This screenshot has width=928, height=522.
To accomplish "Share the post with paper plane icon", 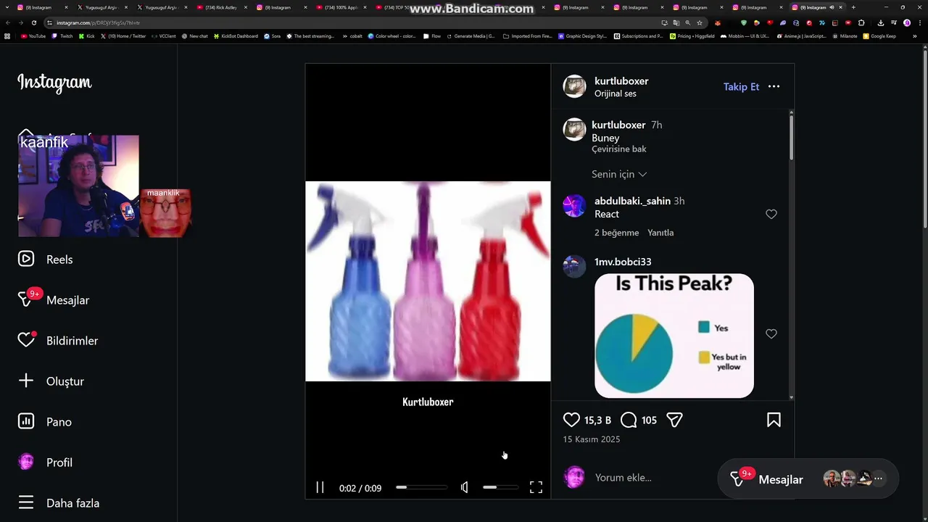I will [674, 420].
